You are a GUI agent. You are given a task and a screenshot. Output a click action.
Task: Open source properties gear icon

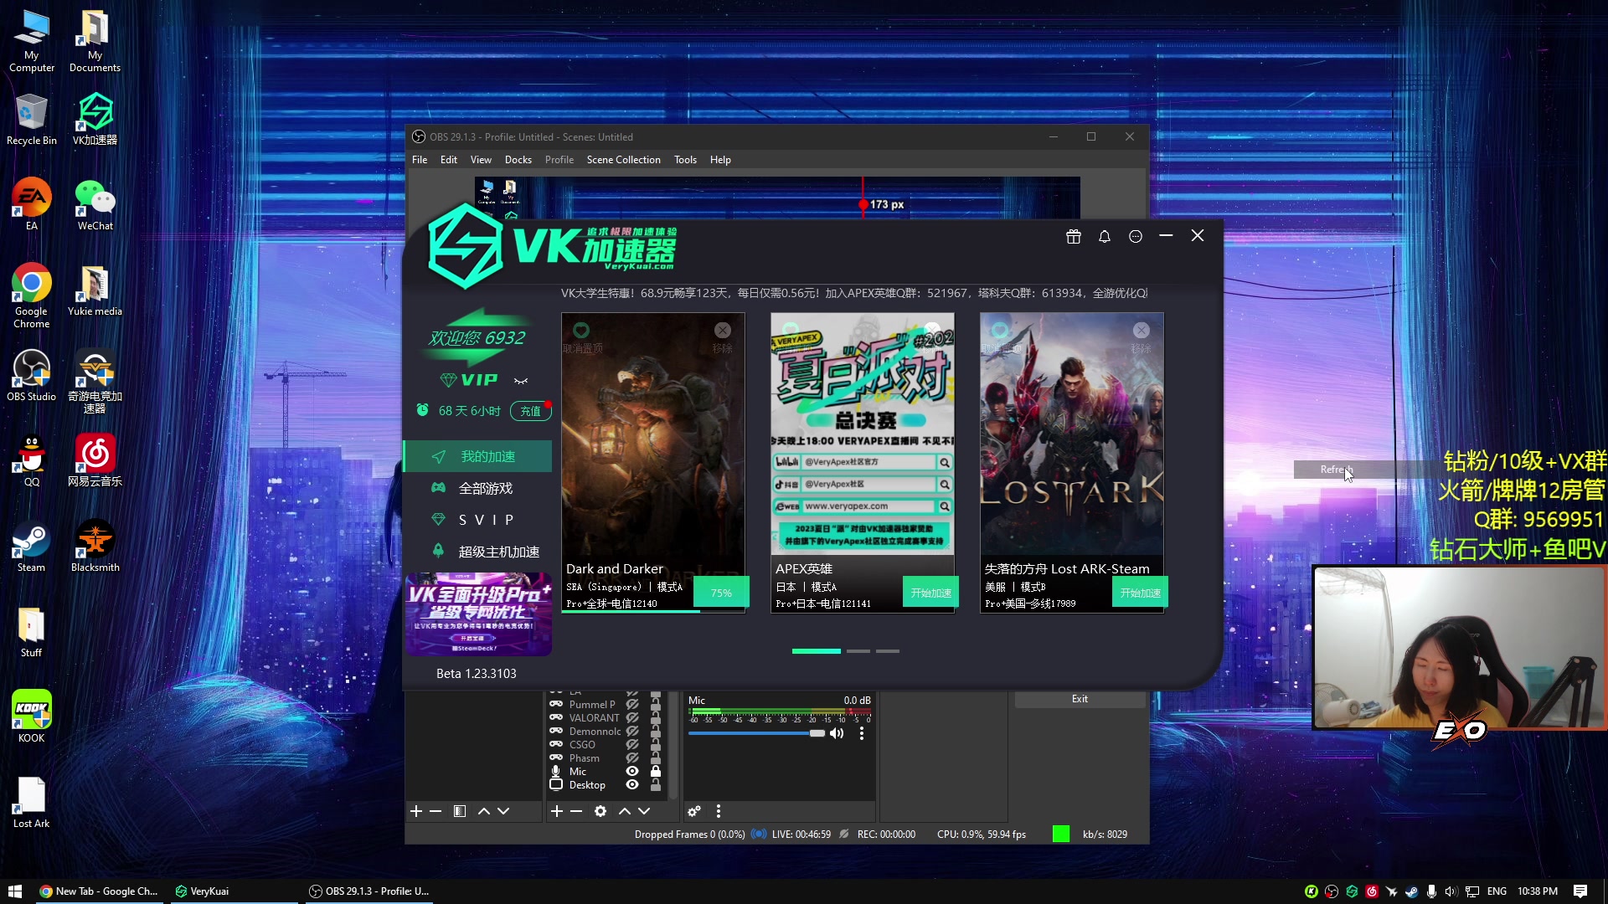coord(600,811)
